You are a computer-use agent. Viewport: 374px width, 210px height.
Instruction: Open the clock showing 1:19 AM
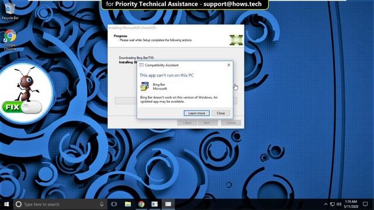click(x=351, y=204)
